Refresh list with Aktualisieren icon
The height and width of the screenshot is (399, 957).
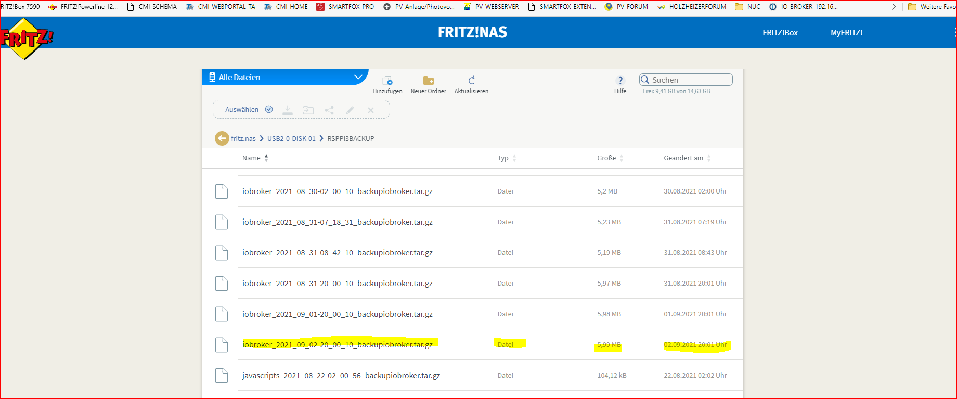(x=472, y=80)
